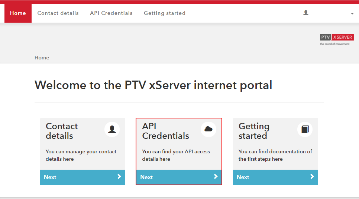Click the person icon on Contact details card
The image size is (359, 199).
pyautogui.click(x=112, y=130)
